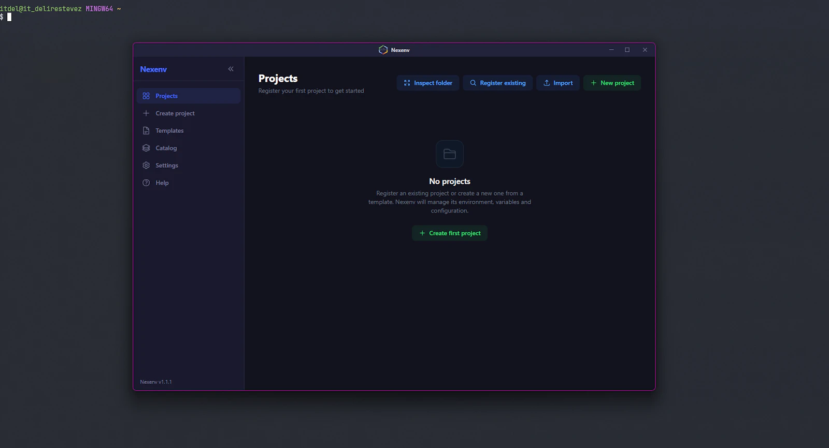The width and height of the screenshot is (829, 448).
Task: Open Settings from the sidebar
Action: tap(189, 166)
